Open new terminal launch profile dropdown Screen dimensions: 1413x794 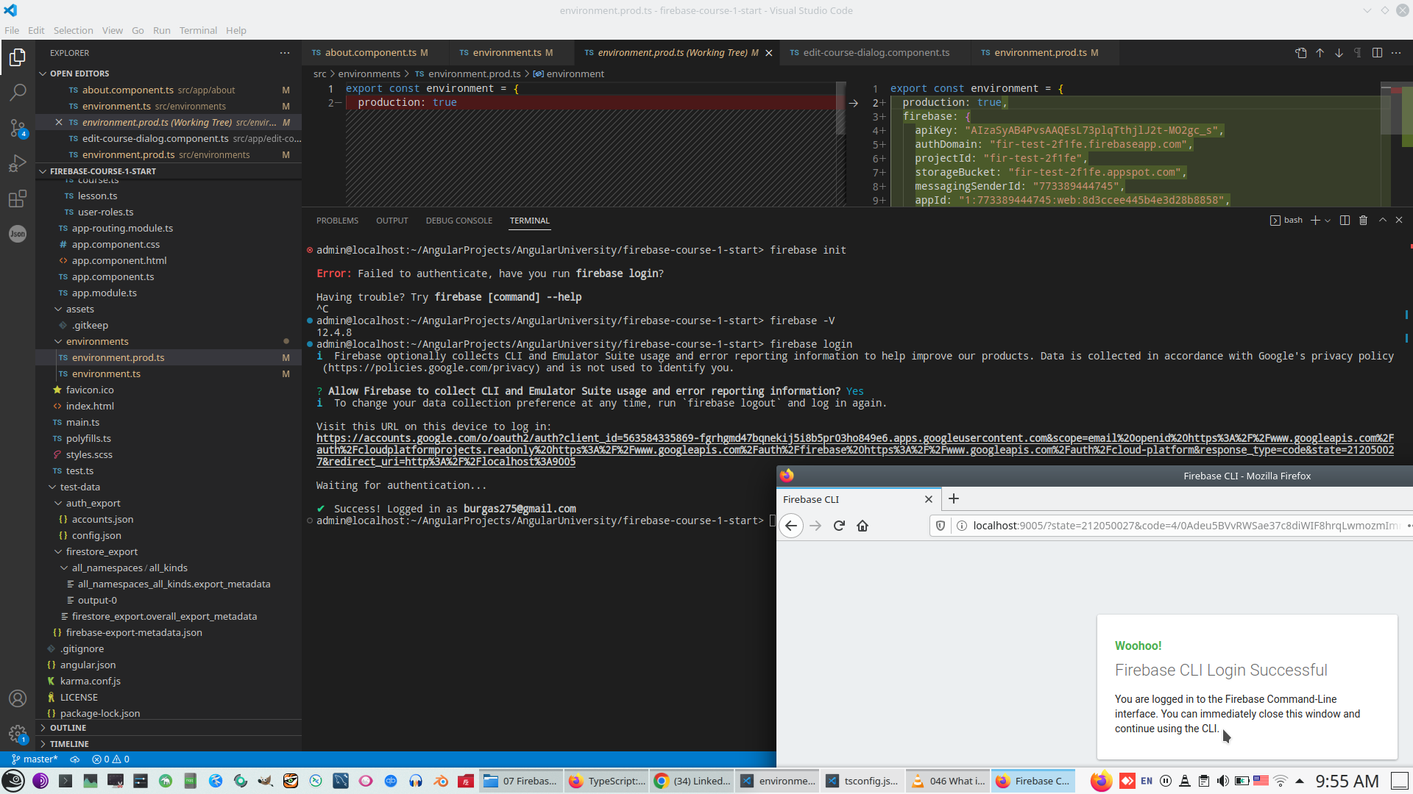pos(1328,221)
